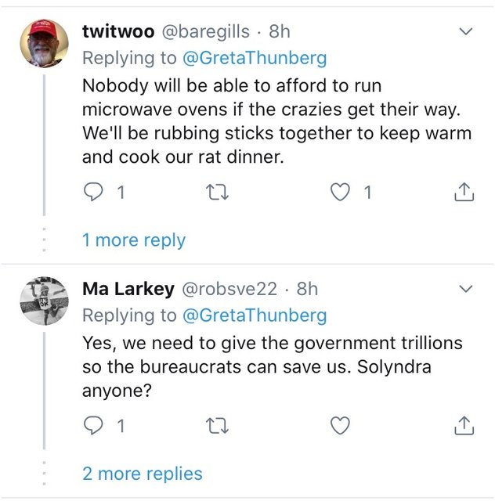
Task: Share Ma Larkey's tweet
Action: [x=464, y=426]
